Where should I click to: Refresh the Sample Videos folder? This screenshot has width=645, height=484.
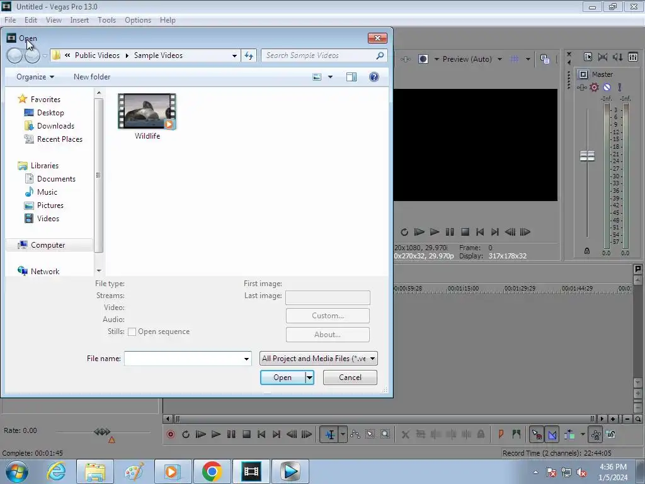pyautogui.click(x=249, y=55)
